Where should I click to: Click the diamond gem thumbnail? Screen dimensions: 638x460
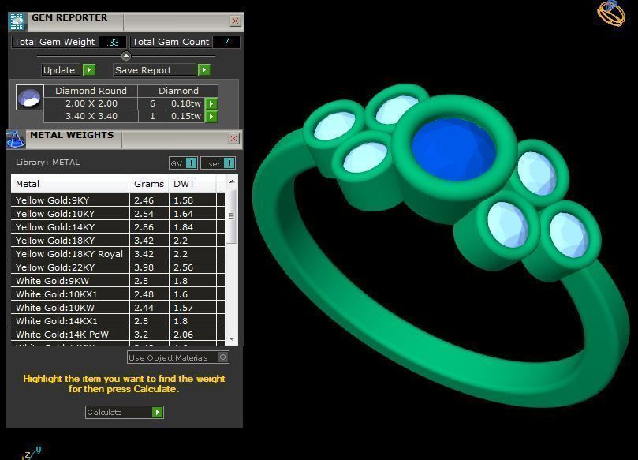click(x=30, y=98)
